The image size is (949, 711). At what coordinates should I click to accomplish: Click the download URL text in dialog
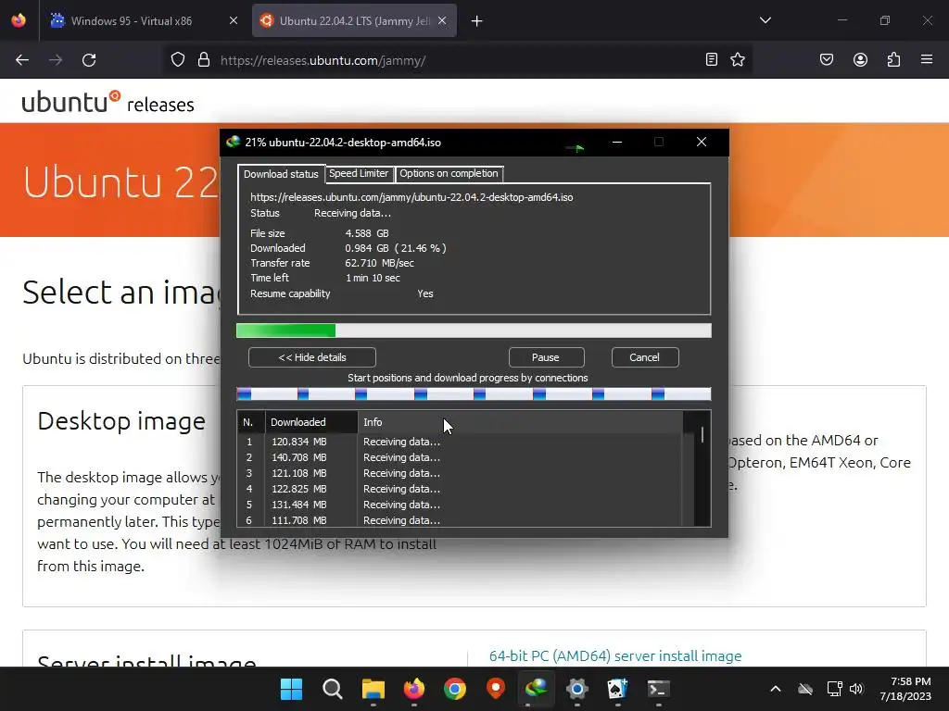click(411, 197)
